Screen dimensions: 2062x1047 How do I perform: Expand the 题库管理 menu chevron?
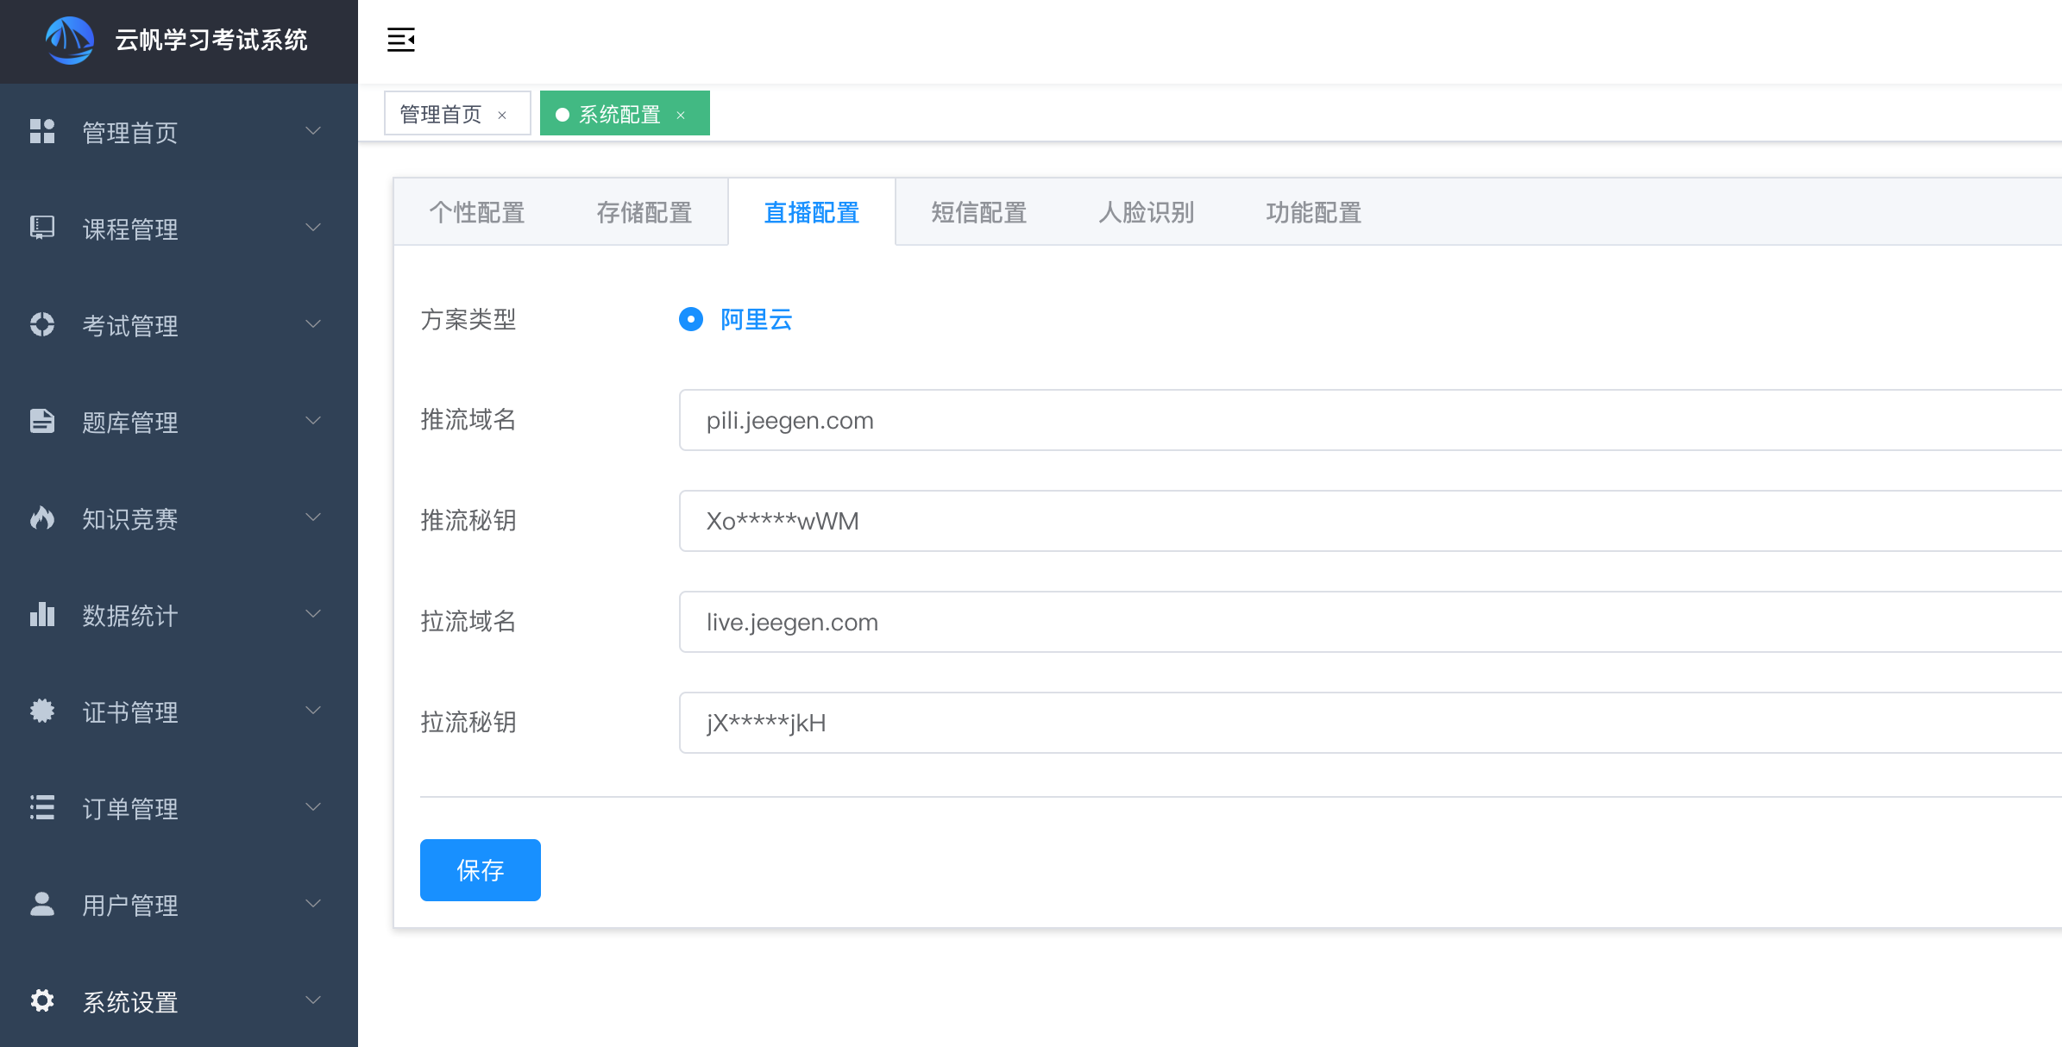(x=313, y=421)
